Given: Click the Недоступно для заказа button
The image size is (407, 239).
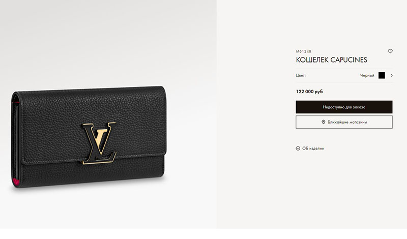Looking at the screenshot, I should point(344,107).
